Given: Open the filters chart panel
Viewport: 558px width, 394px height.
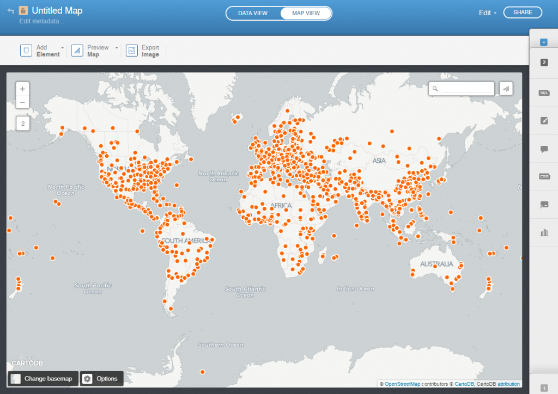Looking at the screenshot, I should pyautogui.click(x=543, y=232).
